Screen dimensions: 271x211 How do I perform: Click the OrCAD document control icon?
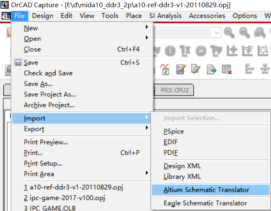coord(6,16)
